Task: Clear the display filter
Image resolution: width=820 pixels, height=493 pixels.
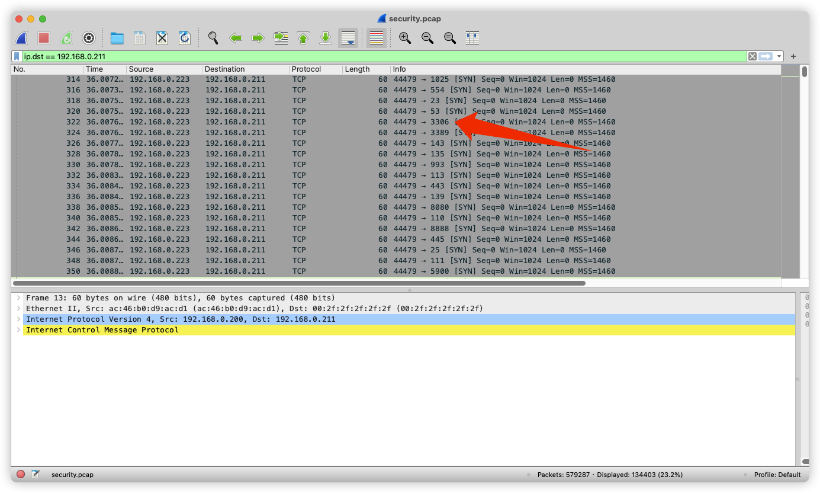Action: (x=752, y=56)
